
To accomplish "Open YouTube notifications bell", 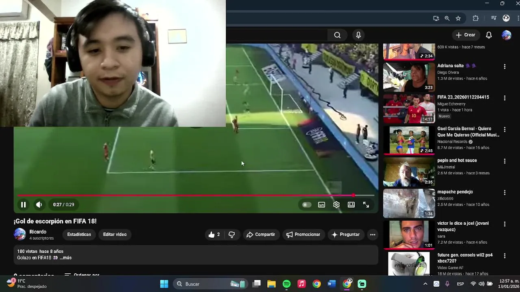I will (489, 35).
